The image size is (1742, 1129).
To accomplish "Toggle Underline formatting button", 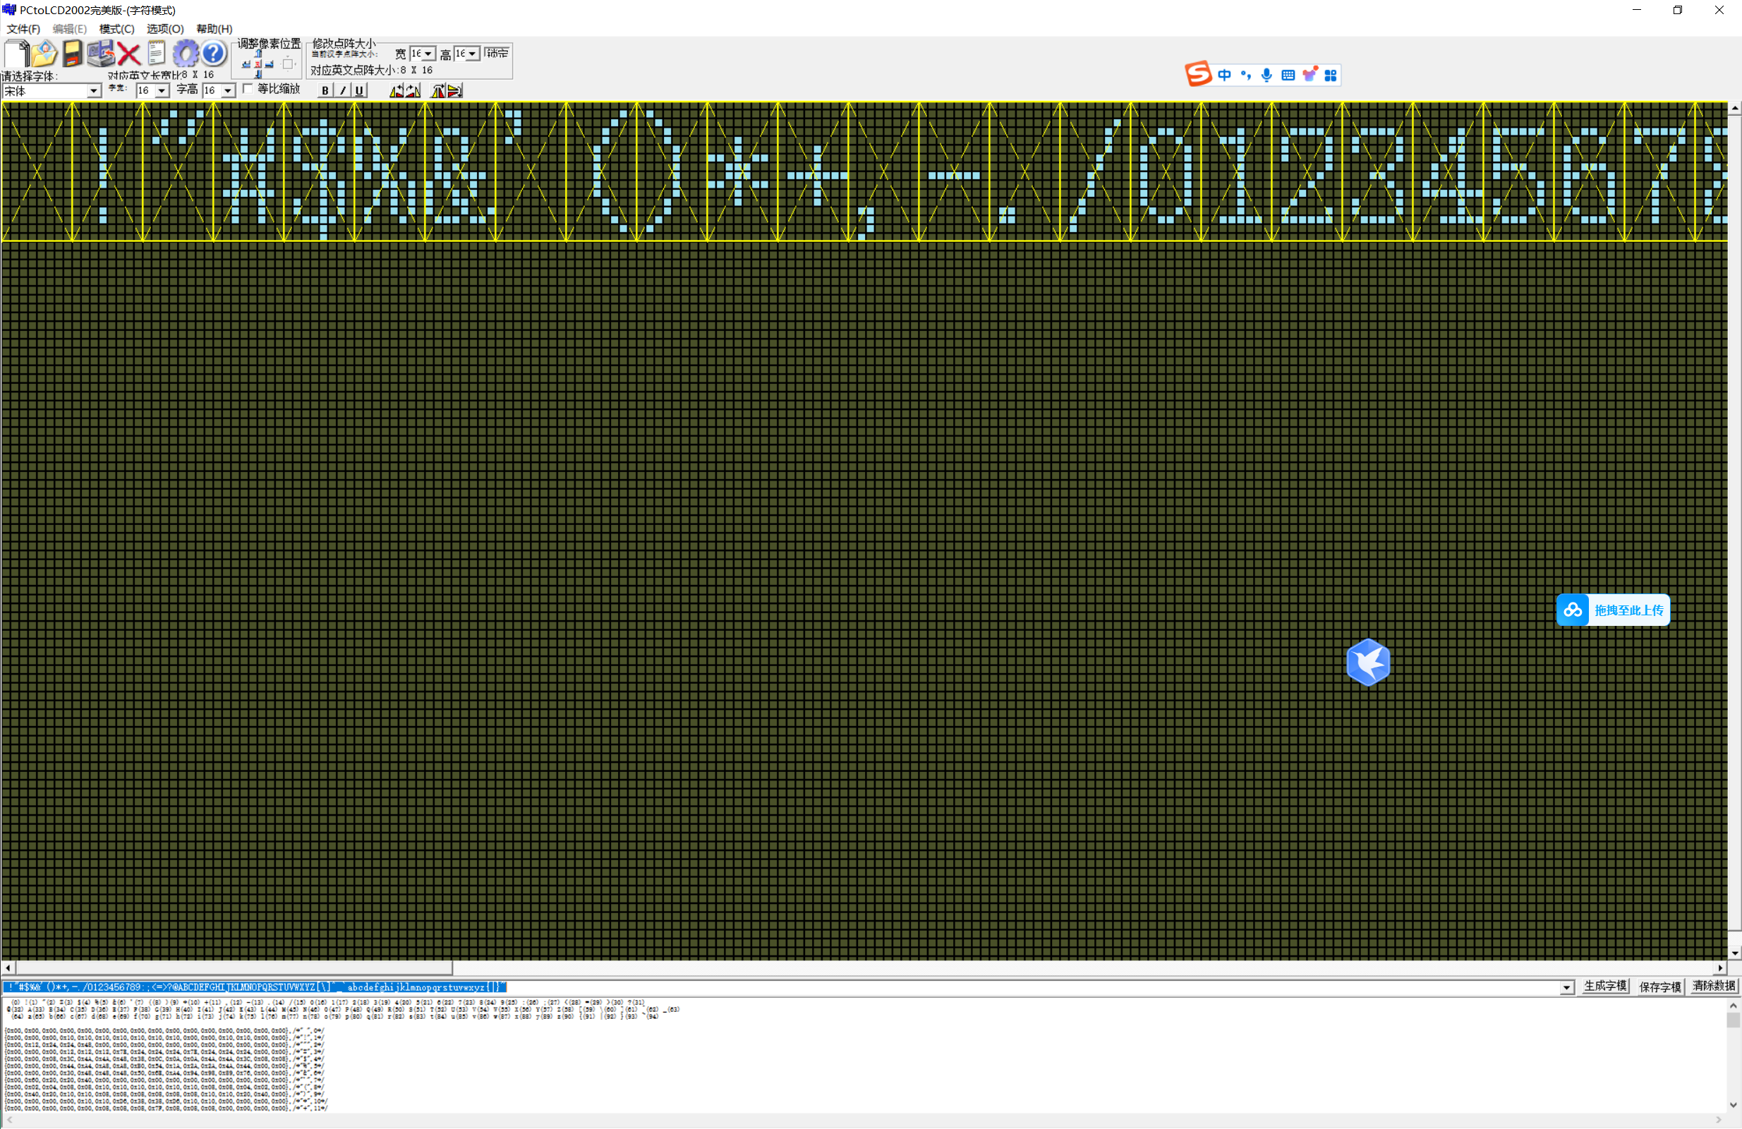I will point(358,91).
